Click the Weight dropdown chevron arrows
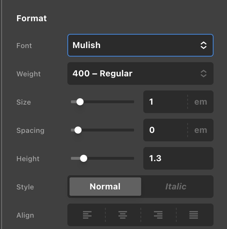Image resolution: width=227 pixels, height=229 pixels. click(203, 74)
